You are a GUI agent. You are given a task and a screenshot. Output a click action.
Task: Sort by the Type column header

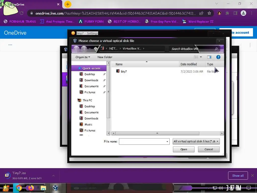pyautogui.click(x=215, y=64)
